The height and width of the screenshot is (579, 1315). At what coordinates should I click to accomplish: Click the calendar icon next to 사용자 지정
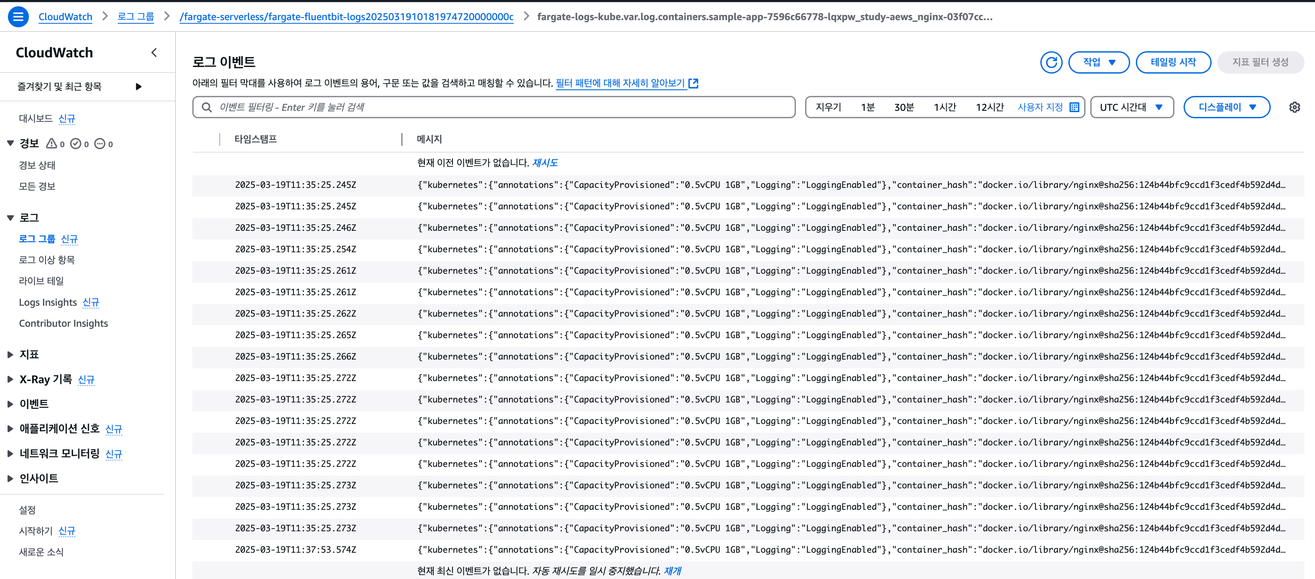pos(1074,107)
